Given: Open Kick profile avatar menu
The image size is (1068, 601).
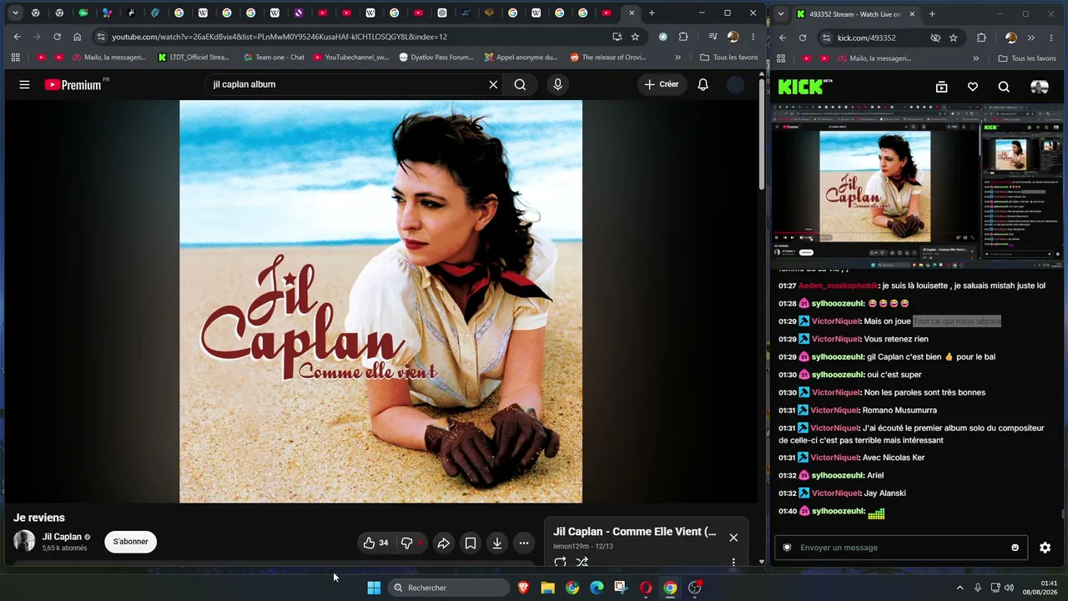Looking at the screenshot, I should (1040, 87).
